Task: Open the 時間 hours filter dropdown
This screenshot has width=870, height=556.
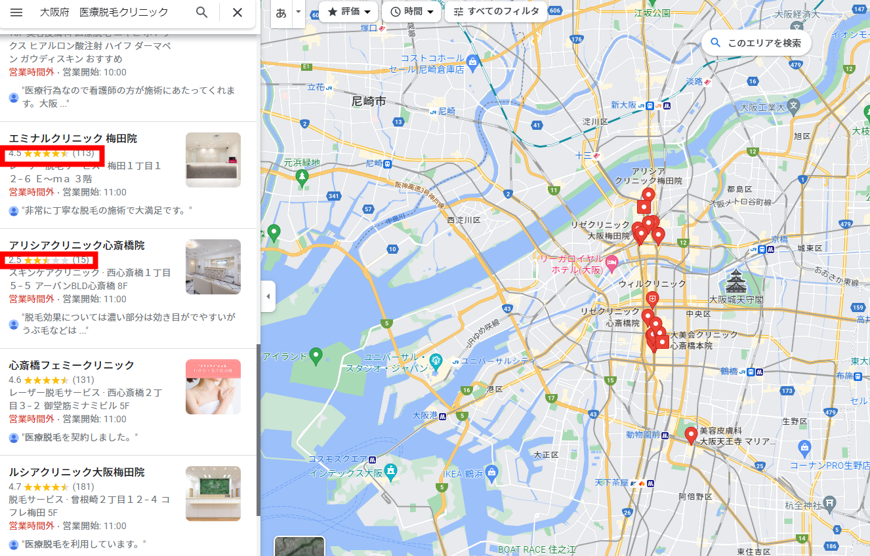Action: pyautogui.click(x=411, y=12)
